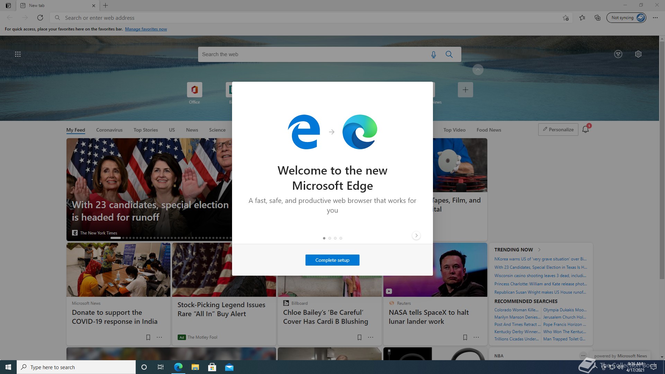Open Collections panel
665x374 pixels.
coord(597,18)
